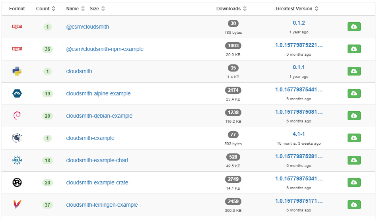Click the downloads badge showing 77
This screenshot has width=377, height=219.
[233, 135]
